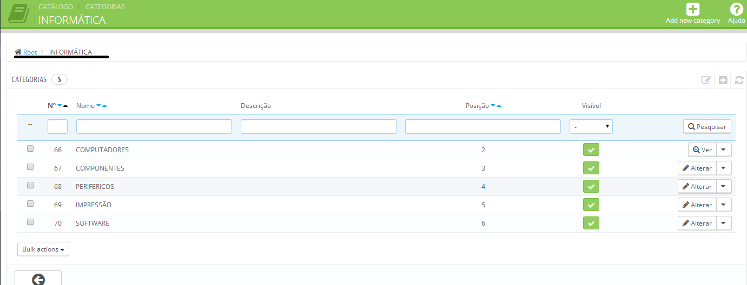The image size is (747, 285).
Task: Click the back arrow button at bottom
Action: [x=38, y=279]
